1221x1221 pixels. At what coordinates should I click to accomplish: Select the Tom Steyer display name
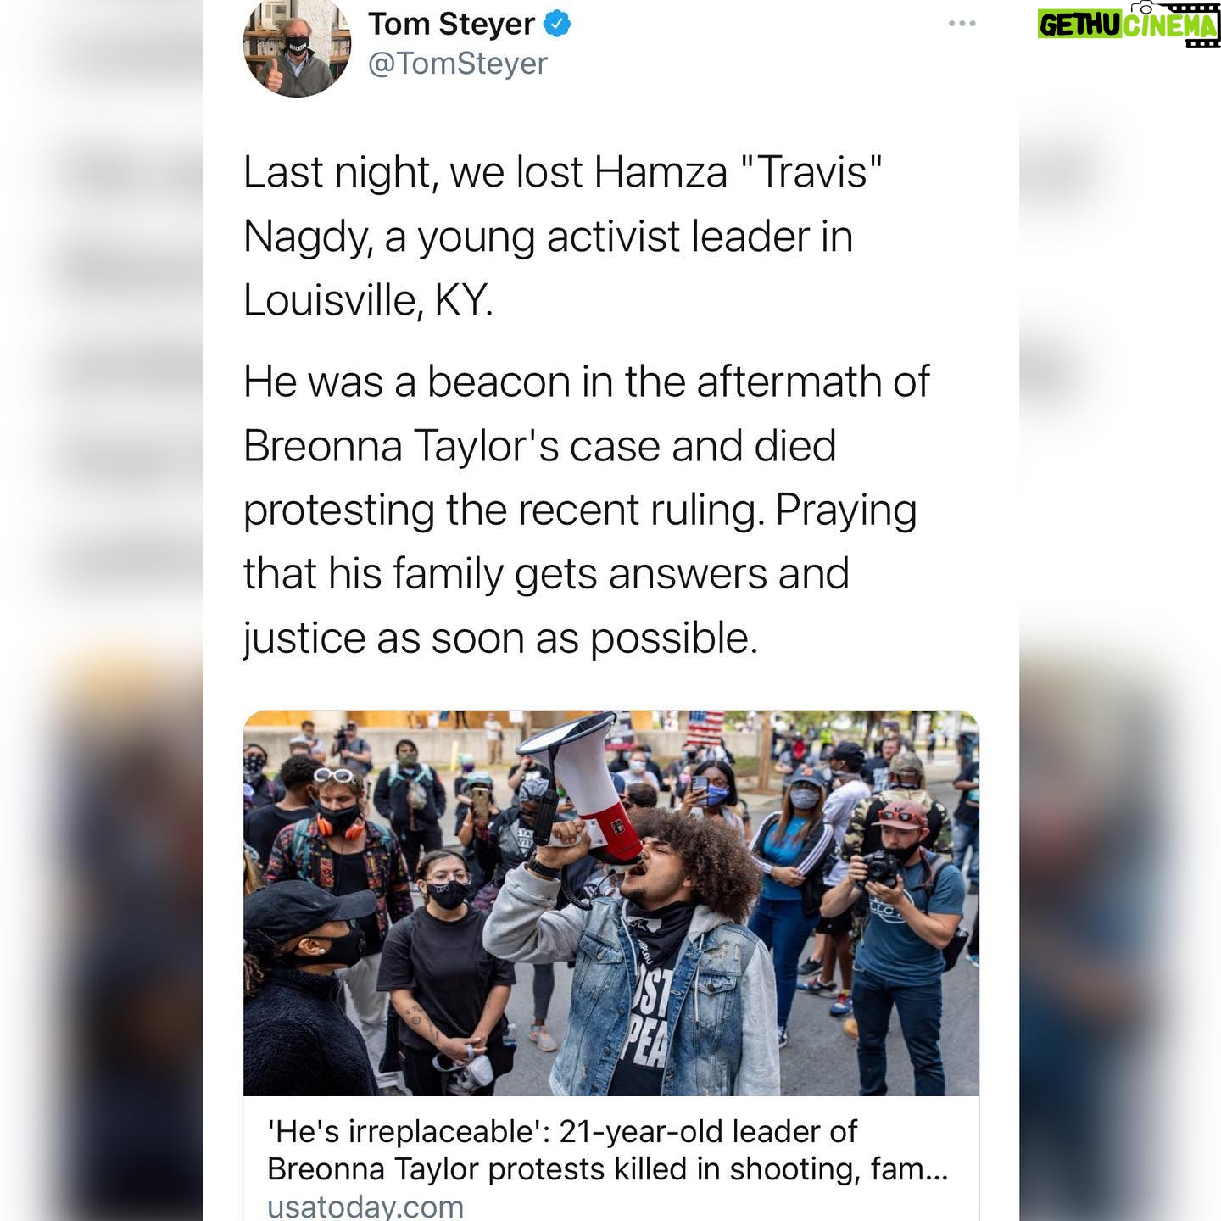pos(451,25)
